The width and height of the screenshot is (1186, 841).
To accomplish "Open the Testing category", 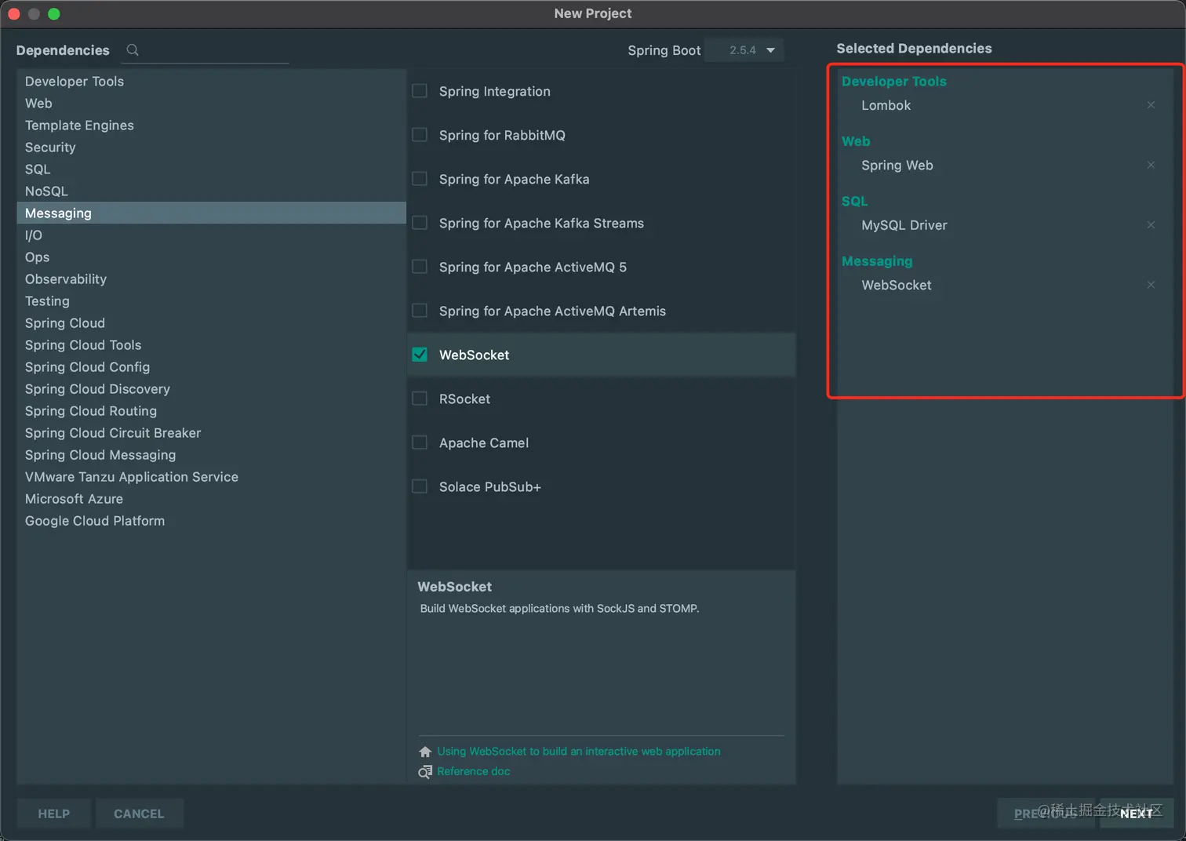I will coord(212,301).
